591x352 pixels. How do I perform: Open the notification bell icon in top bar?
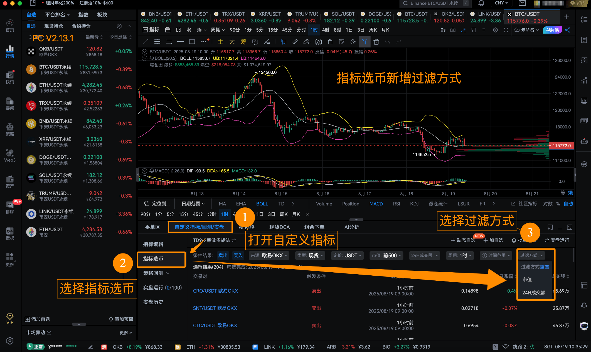481,3
